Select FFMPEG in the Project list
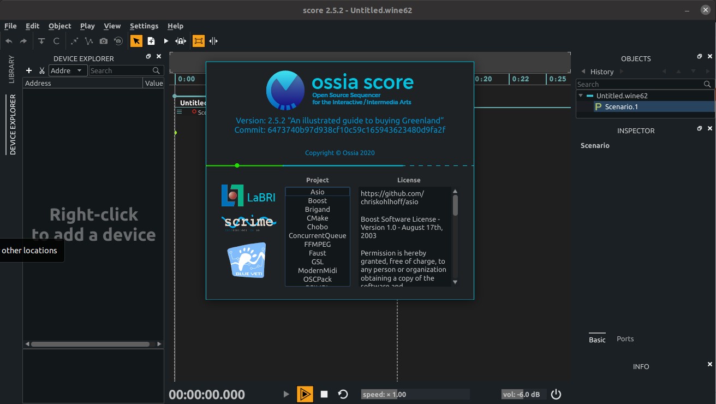The width and height of the screenshot is (716, 404). tap(318, 245)
